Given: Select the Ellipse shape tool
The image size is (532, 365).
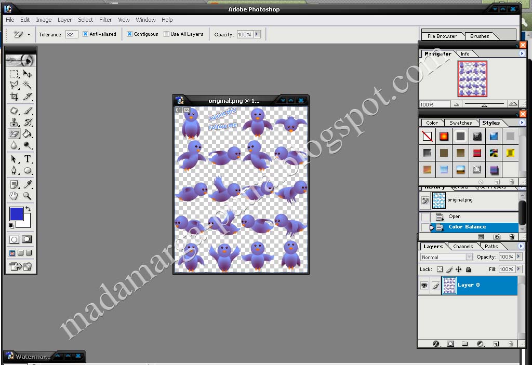Looking at the screenshot, I should tap(27, 170).
